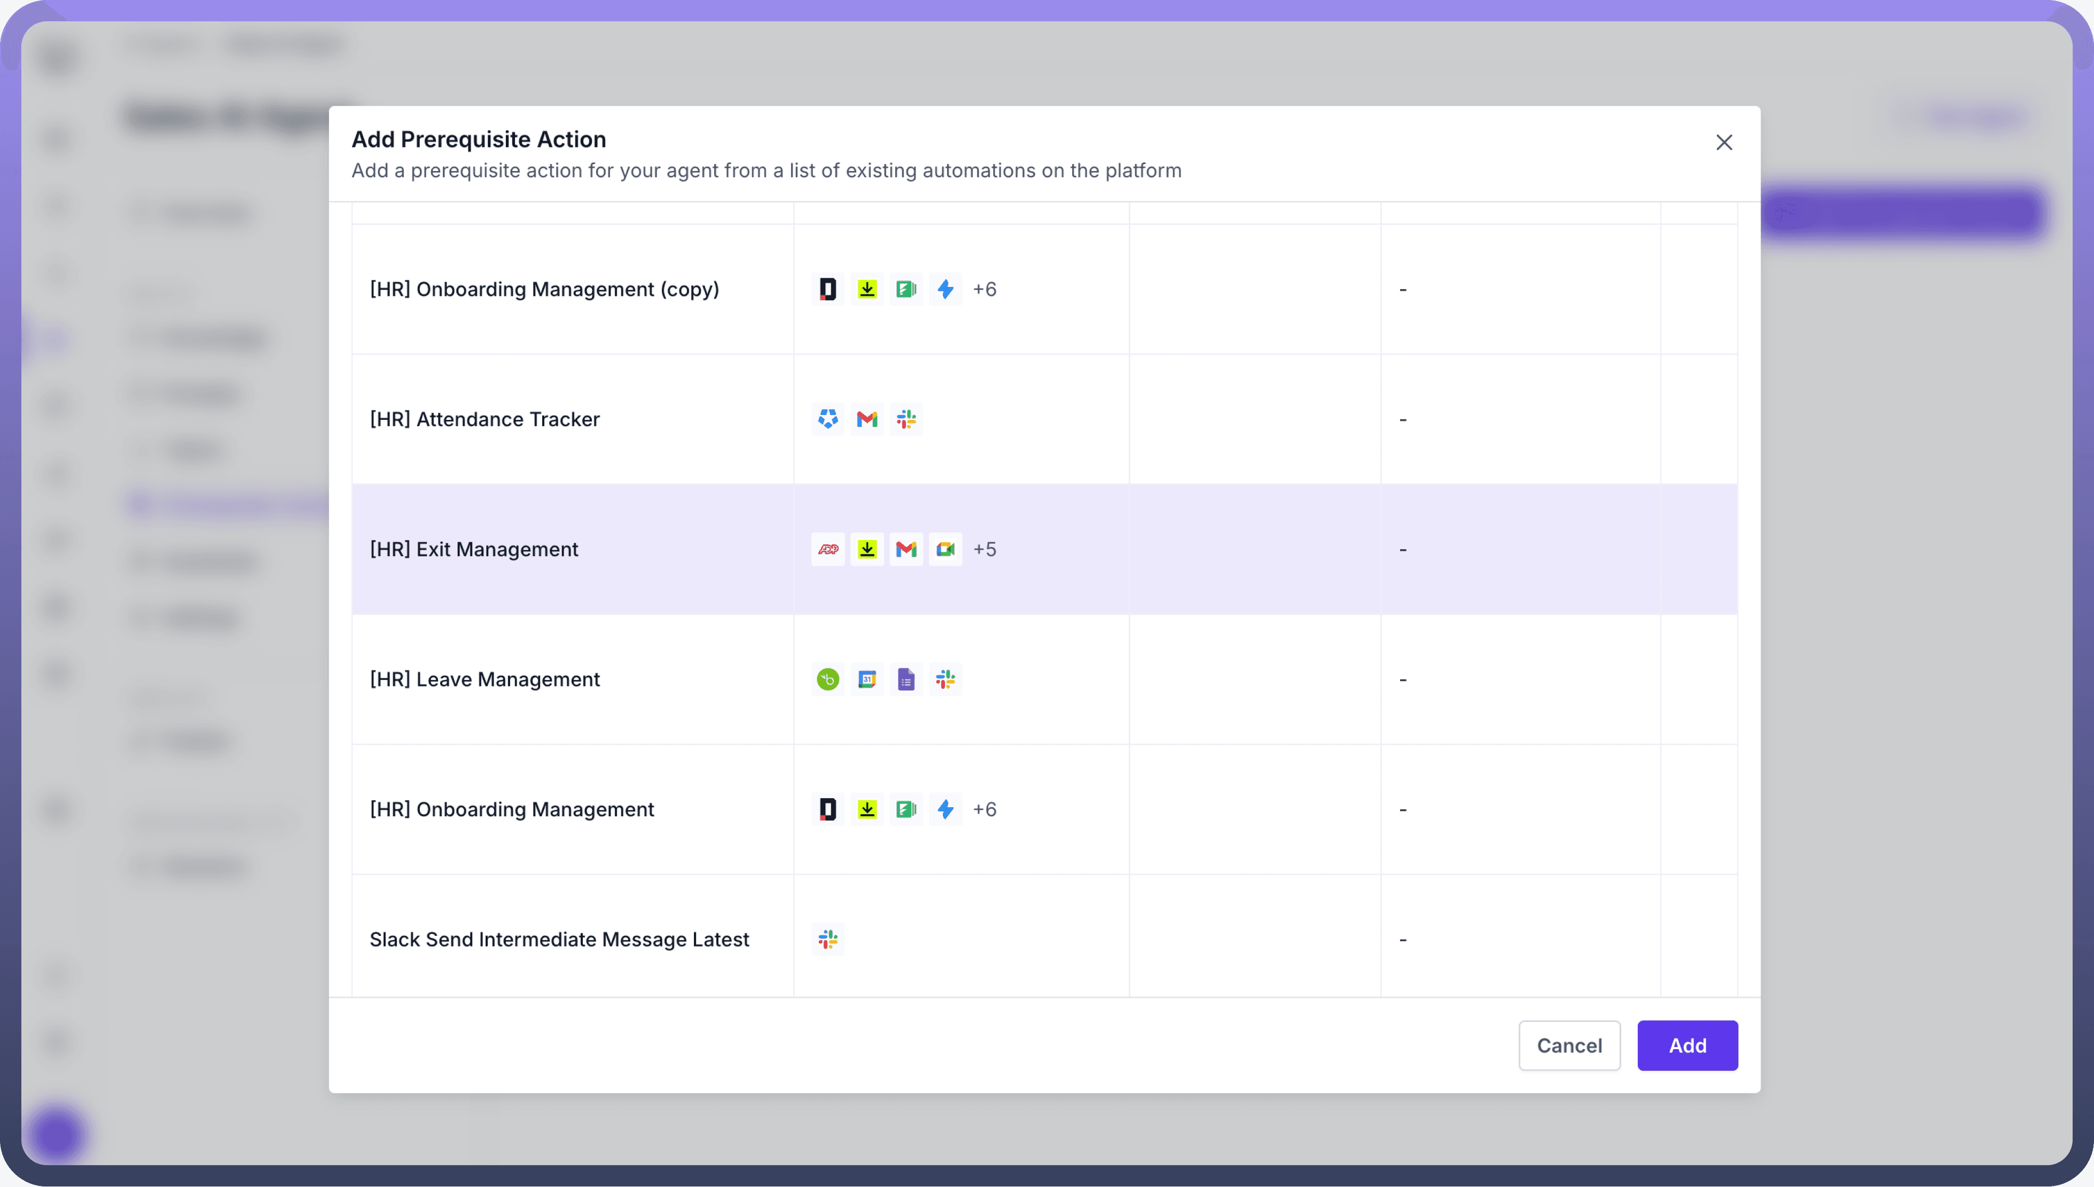Click Google Meet icon in Exit Management row
Viewport: 2094px width, 1187px height.
pos(945,550)
